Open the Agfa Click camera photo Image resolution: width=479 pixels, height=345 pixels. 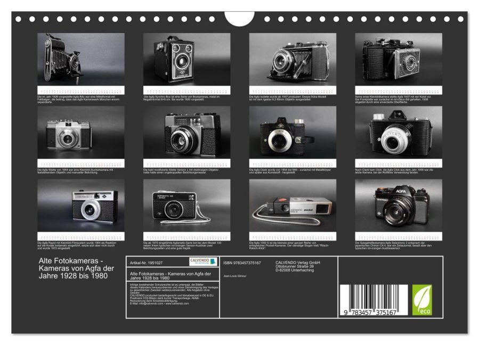(x=399, y=133)
